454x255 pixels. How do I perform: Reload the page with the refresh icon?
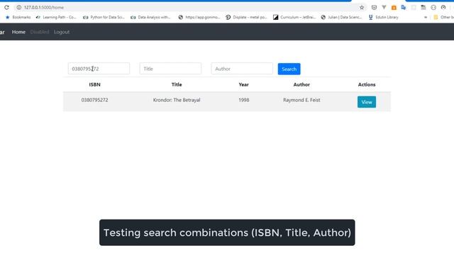(6, 8)
